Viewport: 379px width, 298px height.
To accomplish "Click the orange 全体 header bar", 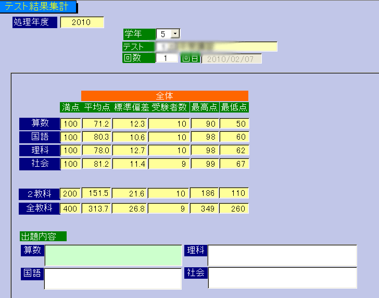I will tap(165, 96).
